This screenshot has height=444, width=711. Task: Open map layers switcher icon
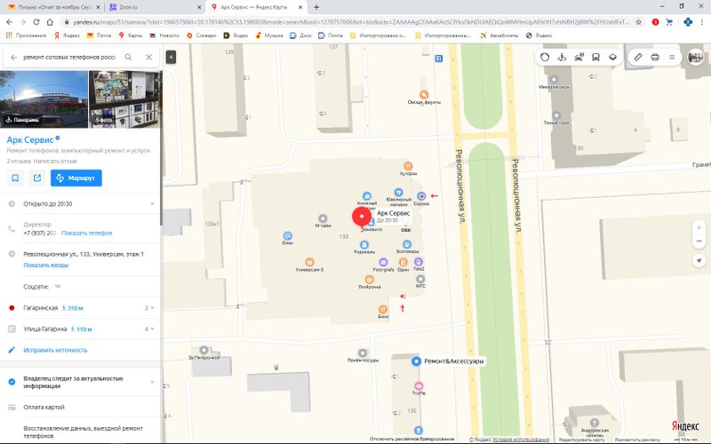point(612,57)
